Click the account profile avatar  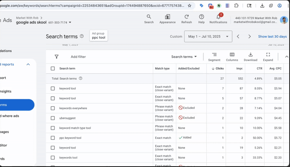284,20
